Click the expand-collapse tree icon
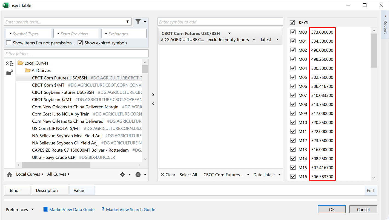Image resolution: width=390 pixels, height=220 pixels. click(10, 63)
